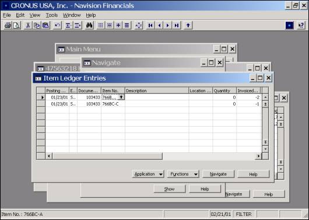Click the dark blue square toolbar icon
The image size is (309, 220).
point(290,26)
